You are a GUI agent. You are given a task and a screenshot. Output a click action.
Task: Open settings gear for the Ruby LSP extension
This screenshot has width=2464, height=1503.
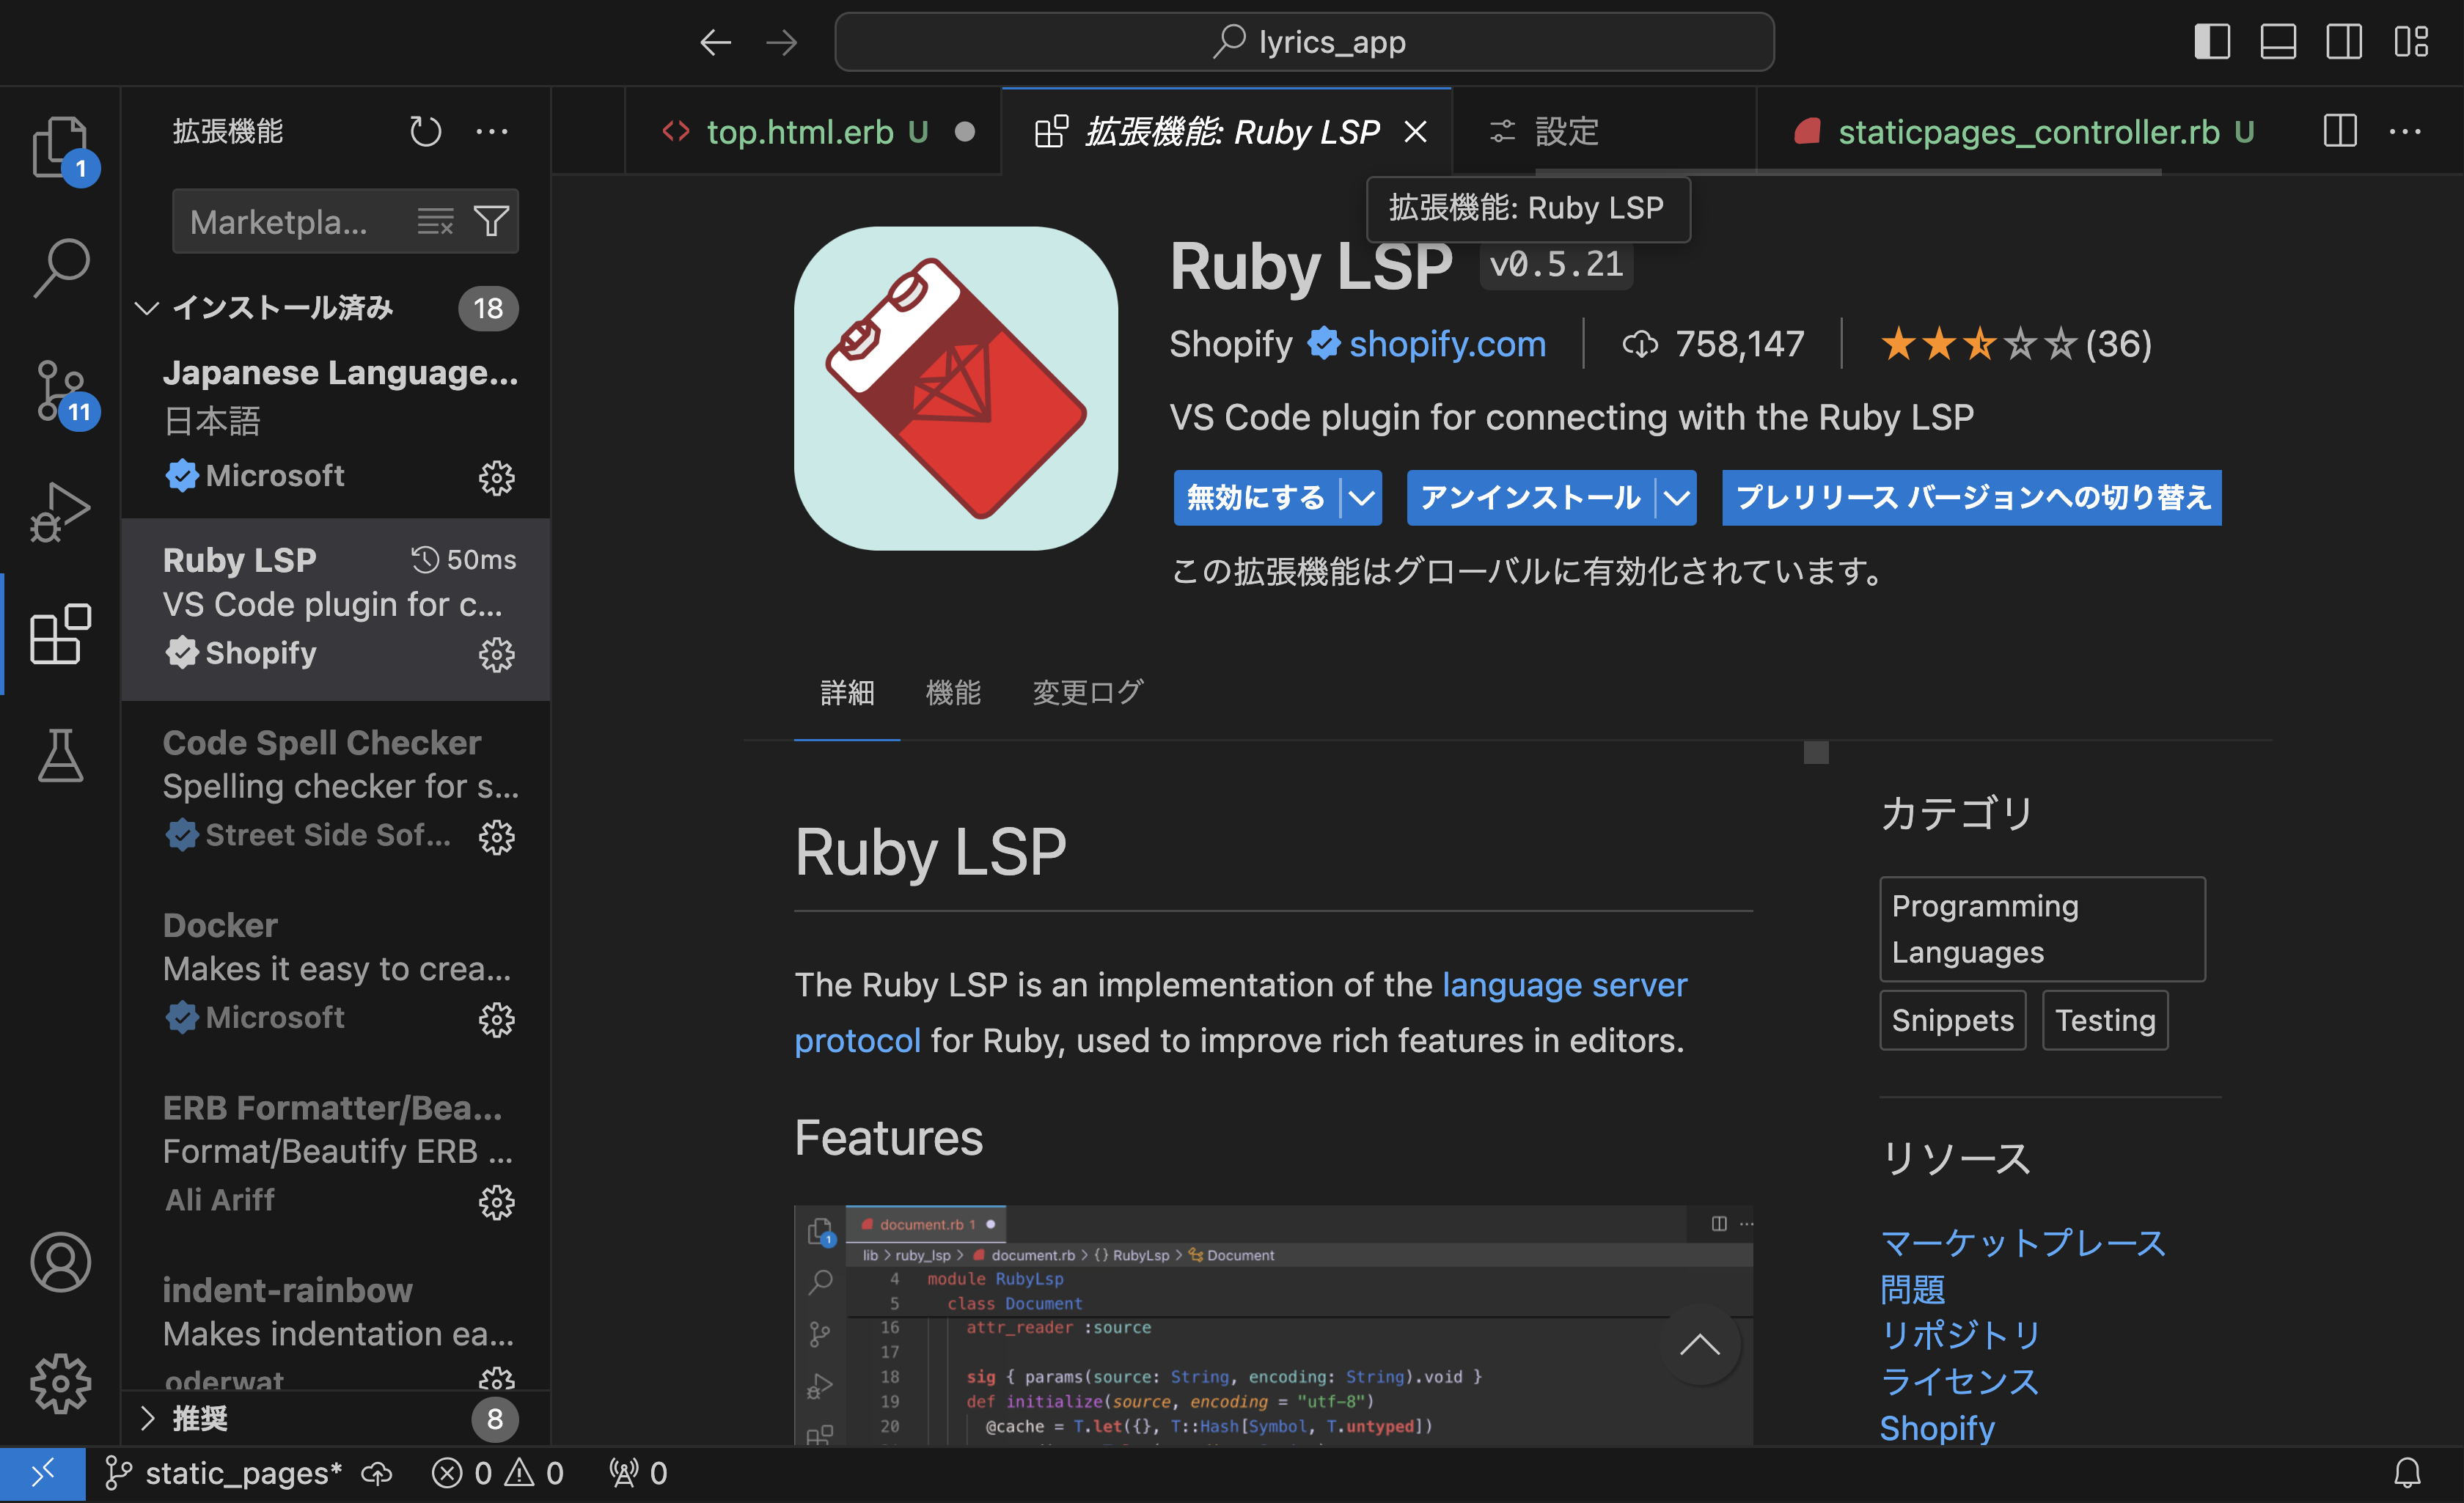pyautogui.click(x=497, y=655)
